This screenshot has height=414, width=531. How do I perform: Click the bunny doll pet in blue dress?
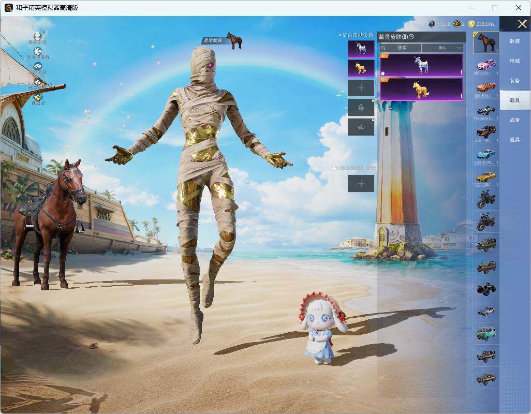[322, 328]
